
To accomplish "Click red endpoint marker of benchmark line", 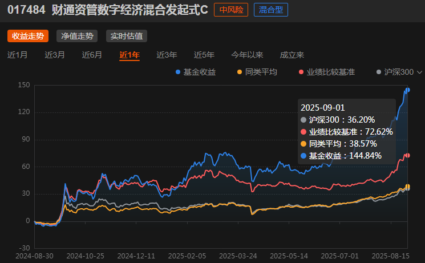I will tap(407, 155).
